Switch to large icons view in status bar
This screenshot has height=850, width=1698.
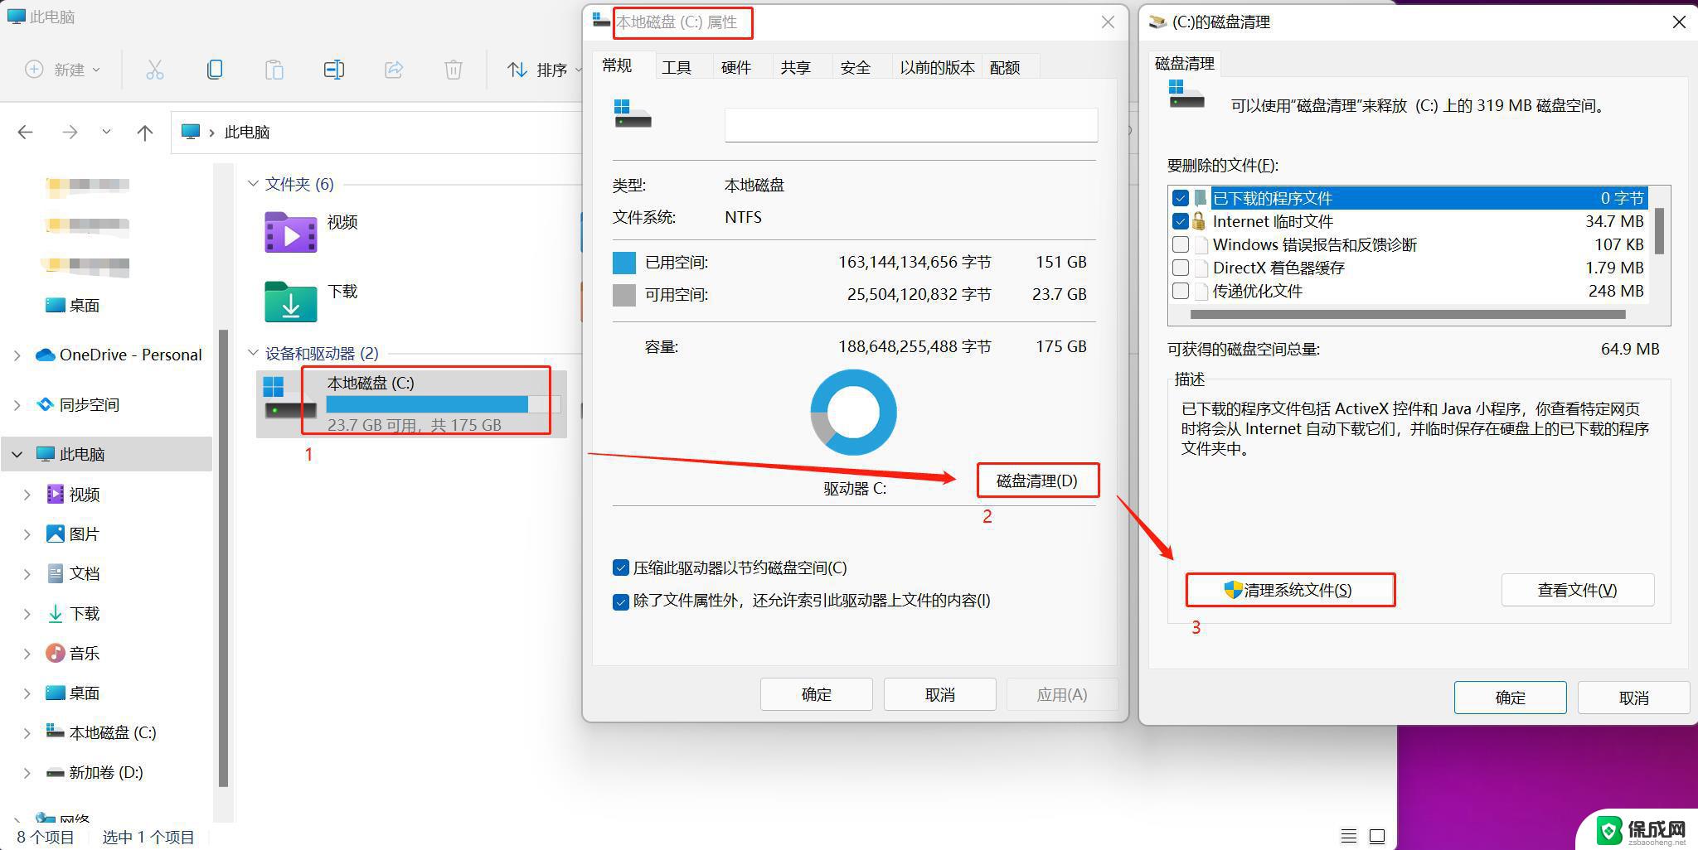(1377, 836)
